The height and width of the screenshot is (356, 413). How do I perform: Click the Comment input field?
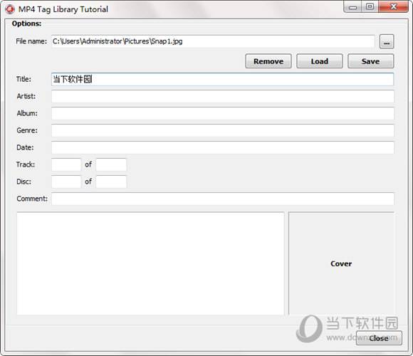pos(223,199)
